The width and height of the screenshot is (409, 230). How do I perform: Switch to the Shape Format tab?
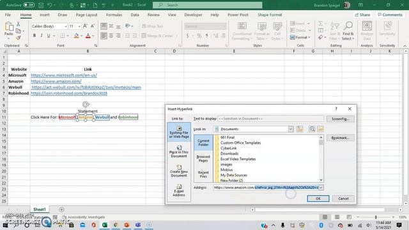270,15
